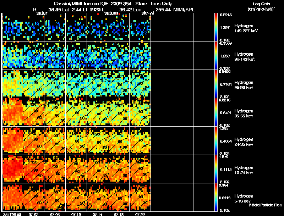
Task: Click the B-field Particle Flow text
Action: (x=265, y=205)
